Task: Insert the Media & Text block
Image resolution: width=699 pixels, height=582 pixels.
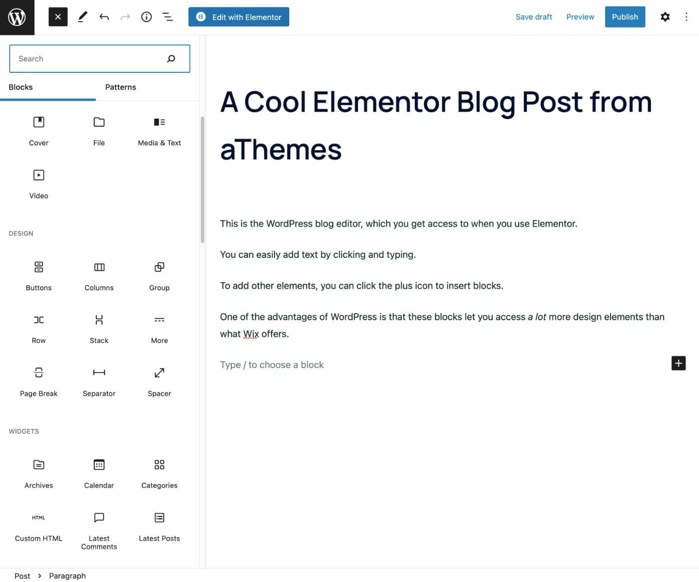Action: pos(159,131)
